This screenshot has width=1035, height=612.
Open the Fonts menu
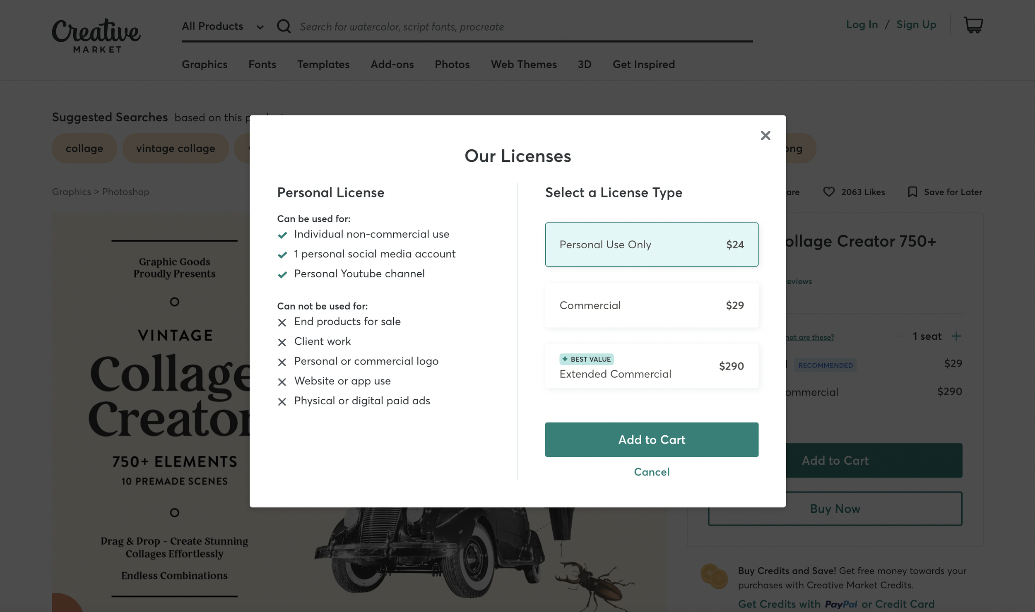coord(262,65)
